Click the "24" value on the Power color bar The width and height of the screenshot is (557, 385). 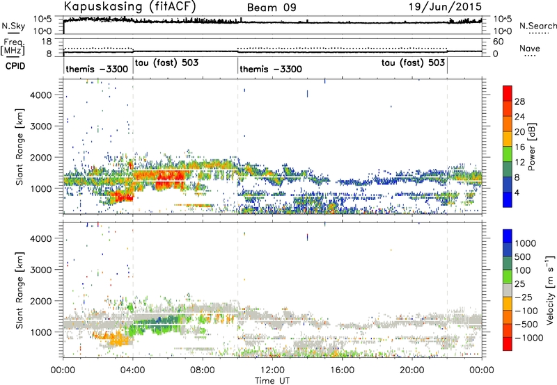(x=519, y=117)
